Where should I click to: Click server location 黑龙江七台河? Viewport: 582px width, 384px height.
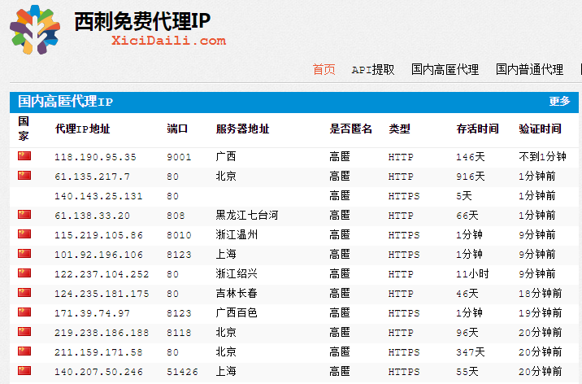coord(247,215)
